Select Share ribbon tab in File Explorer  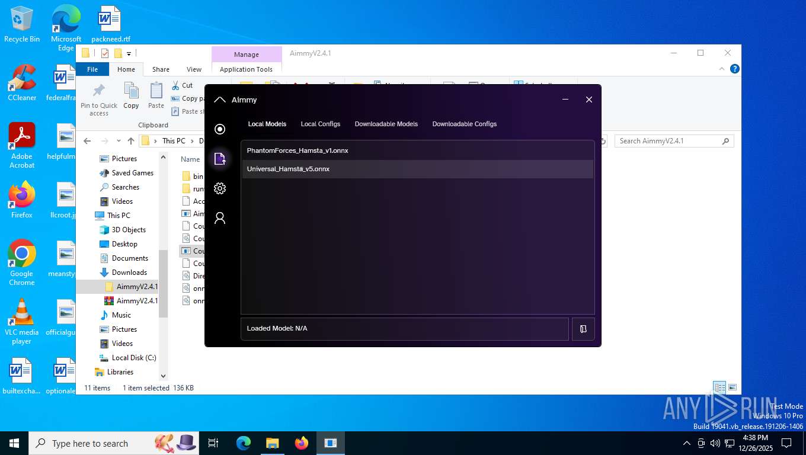coord(161,69)
